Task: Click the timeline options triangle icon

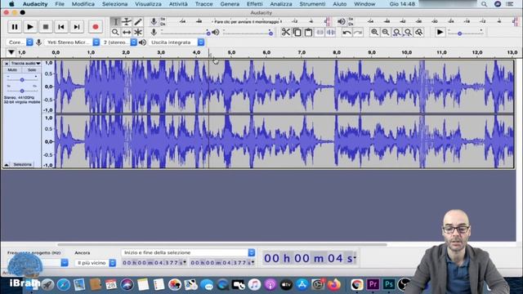Action: [x=11, y=52]
